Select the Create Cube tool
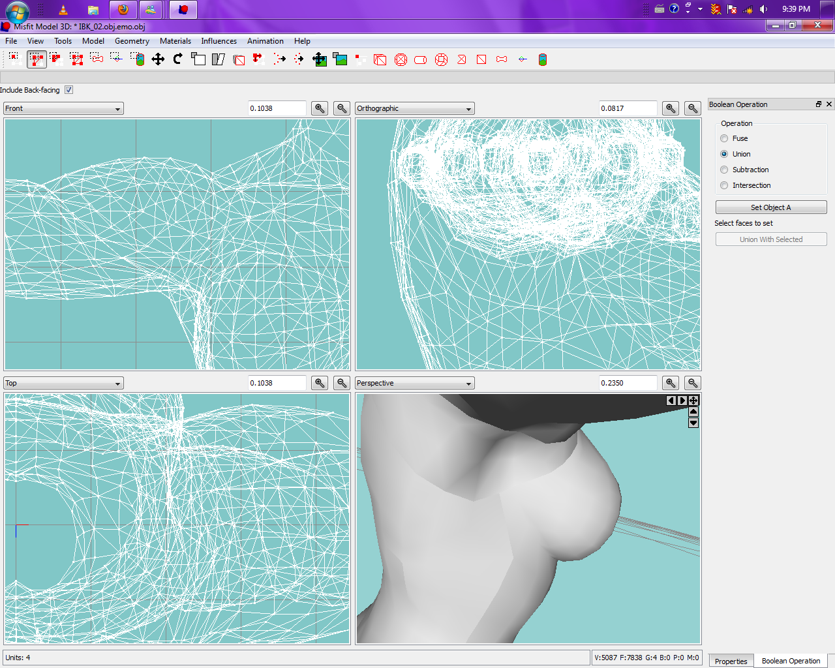 click(x=380, y=59)
